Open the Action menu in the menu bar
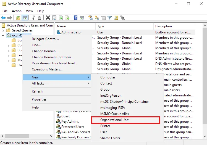The width and height of the screenshot is (207, 145). [17, 11]
